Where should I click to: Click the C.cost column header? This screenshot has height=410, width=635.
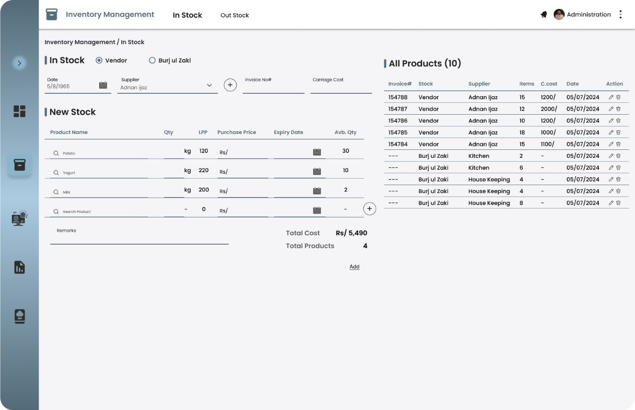point(549,84)
